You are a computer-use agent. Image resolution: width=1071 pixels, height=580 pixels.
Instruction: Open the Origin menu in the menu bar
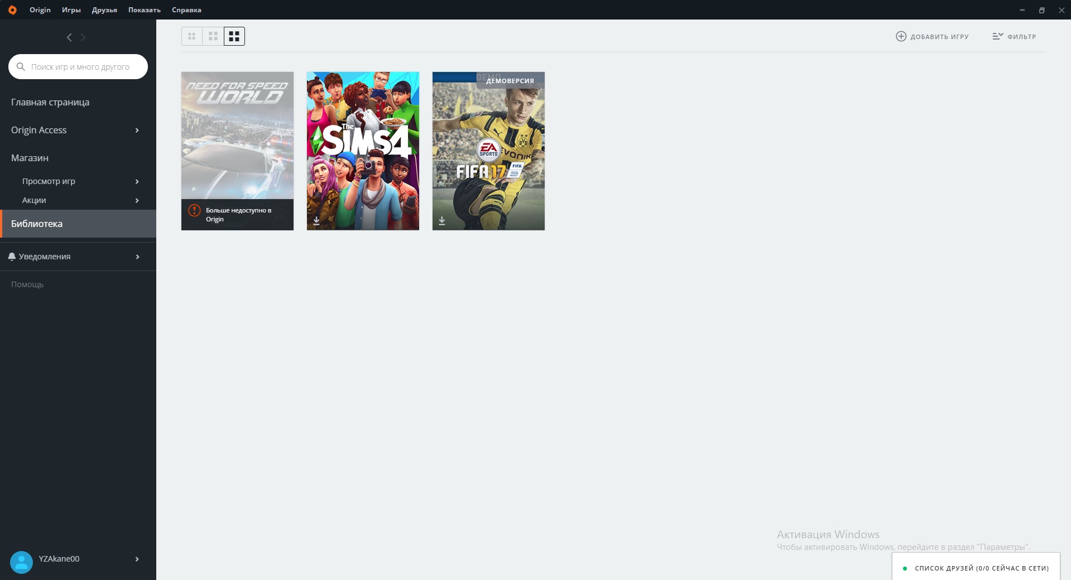click(x=40, y=10)
